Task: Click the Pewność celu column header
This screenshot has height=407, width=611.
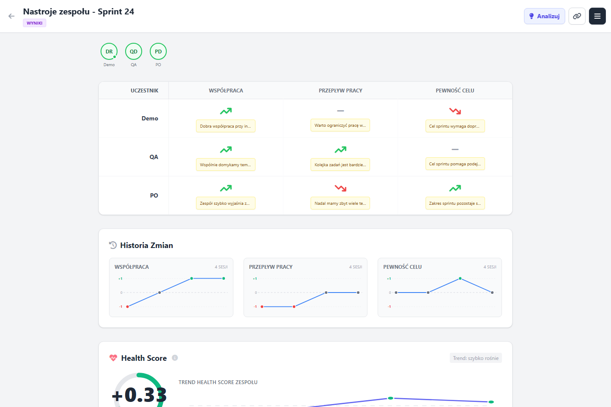Action: point(455,90)
